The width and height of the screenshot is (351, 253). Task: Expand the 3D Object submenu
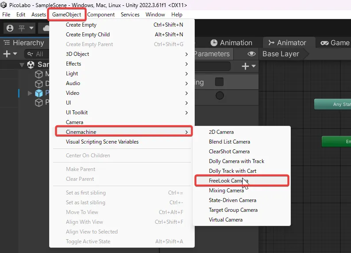[122, 54]
